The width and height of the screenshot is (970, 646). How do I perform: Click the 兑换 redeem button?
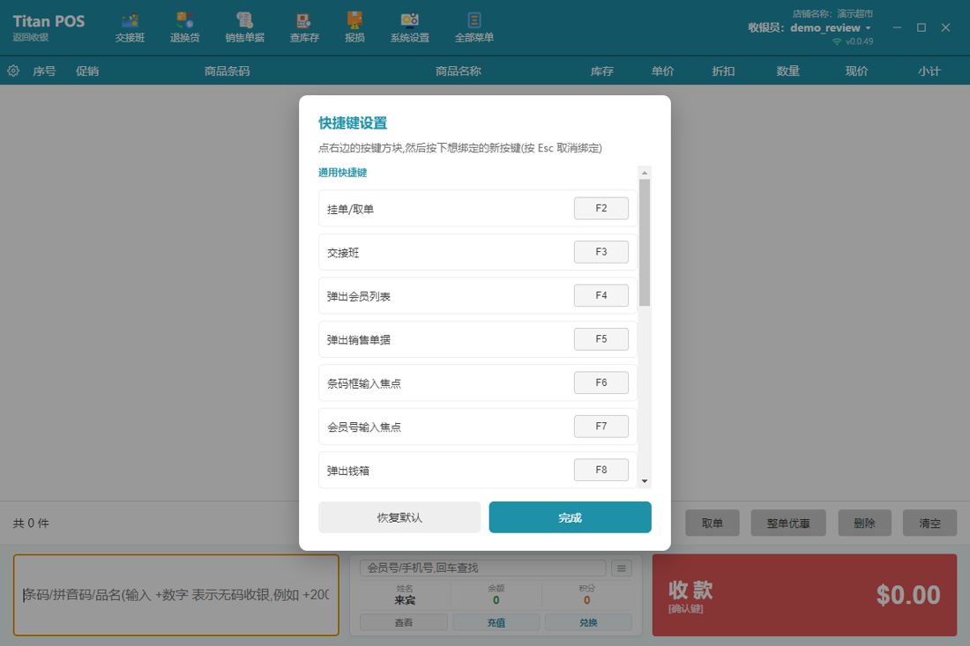[587, 622]
